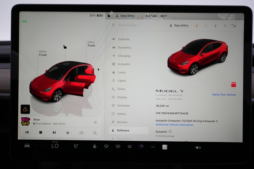Tap the 22% battery indicator
Viewport: 254px width, 169px height.
(96, 15)
